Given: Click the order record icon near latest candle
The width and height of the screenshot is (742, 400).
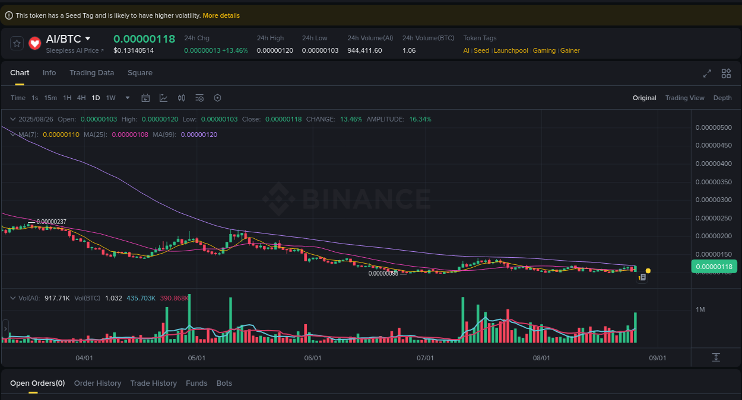Looking at the screenshot, I should (x=642, y=277).
